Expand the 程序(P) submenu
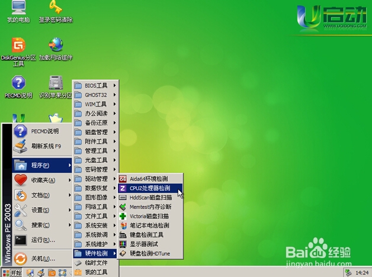Image resolution: width=372 pixels, height=277 pixels. coord(42,165)
